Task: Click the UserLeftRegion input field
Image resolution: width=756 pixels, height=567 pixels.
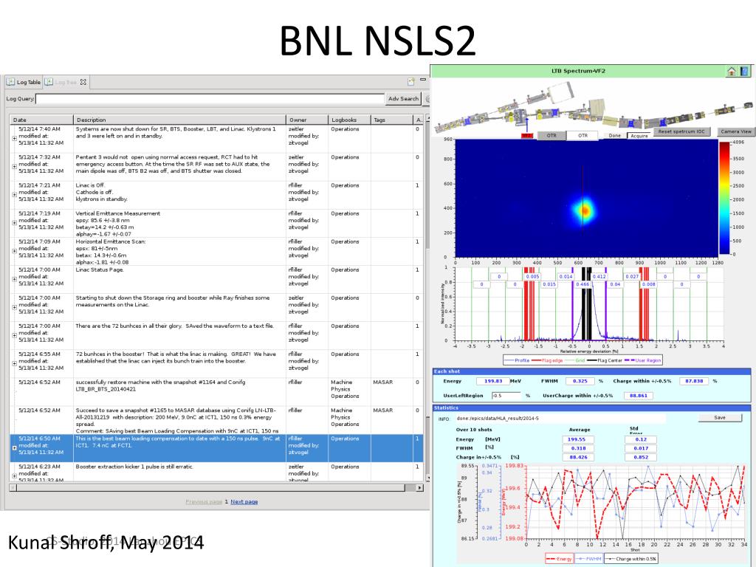Action: click(x=506, y=396)
